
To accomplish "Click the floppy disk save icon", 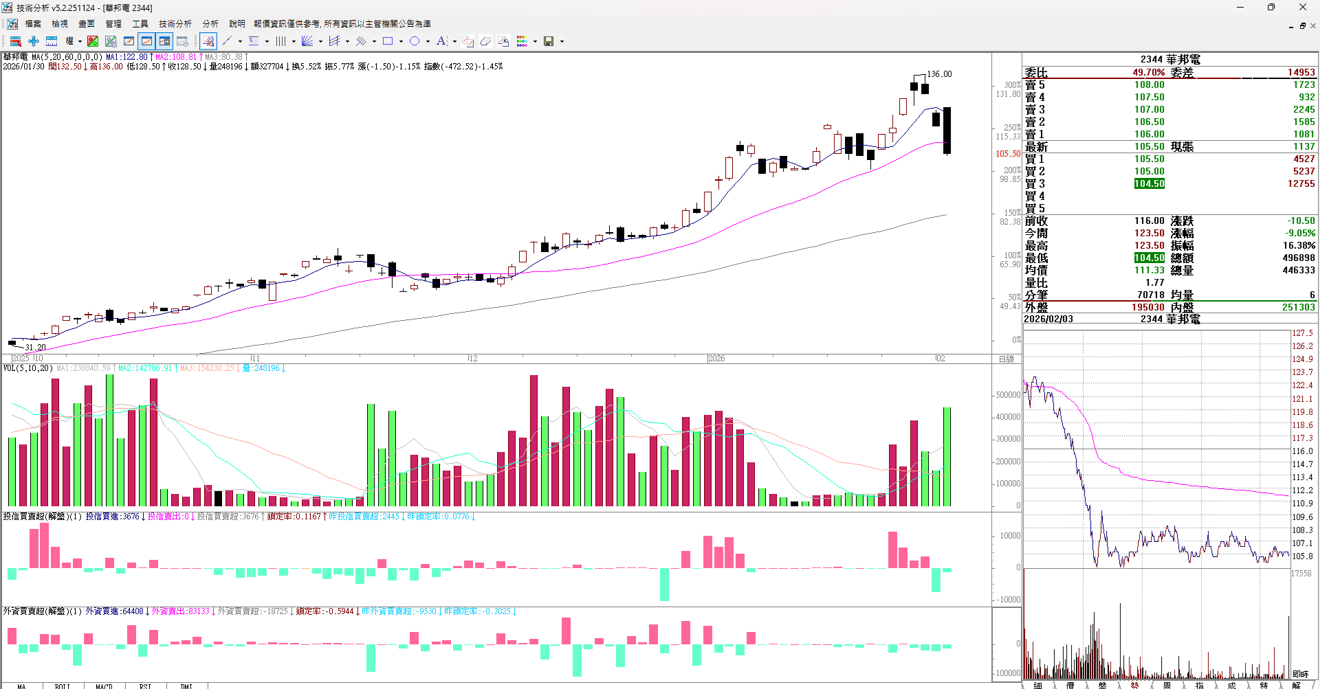I will pyautogui.click(x=549, y=41).
